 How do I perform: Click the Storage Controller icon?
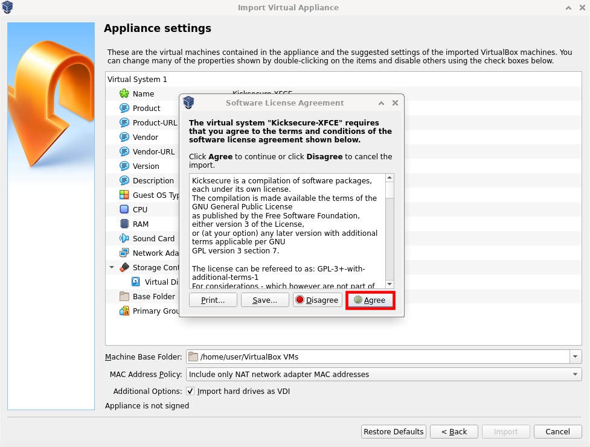[124, 267]
